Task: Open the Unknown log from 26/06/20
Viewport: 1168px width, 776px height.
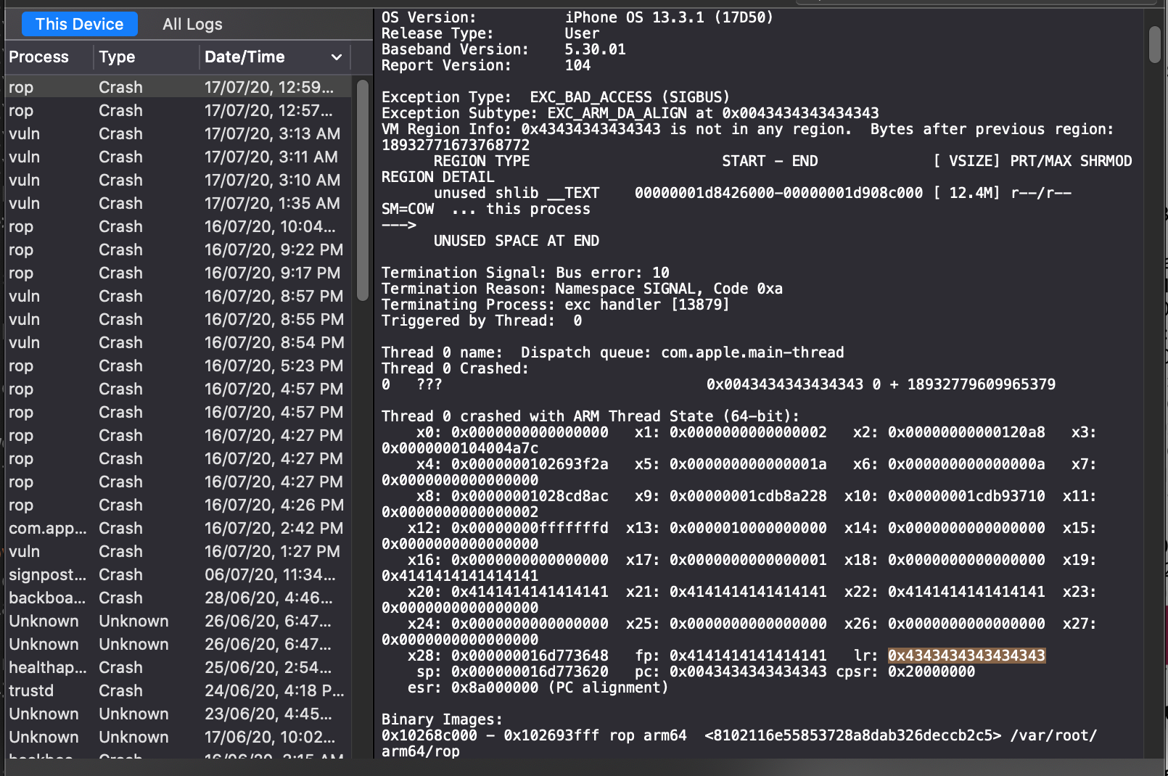Action: [145, 621]
